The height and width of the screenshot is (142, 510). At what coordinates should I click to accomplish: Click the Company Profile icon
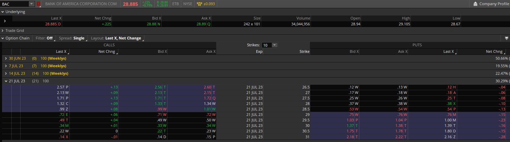click(x=475, y=4)
